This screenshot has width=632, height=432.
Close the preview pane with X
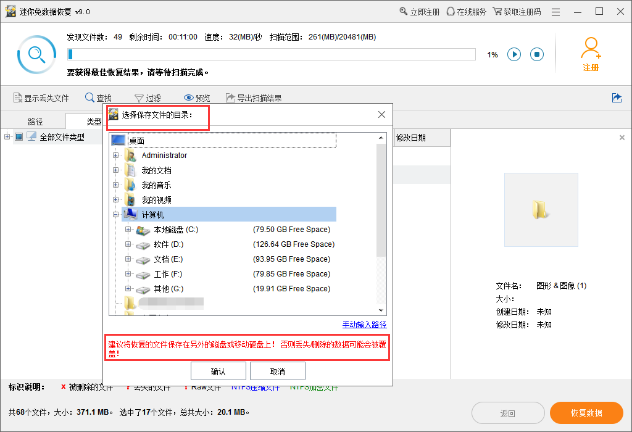[622, 138]
